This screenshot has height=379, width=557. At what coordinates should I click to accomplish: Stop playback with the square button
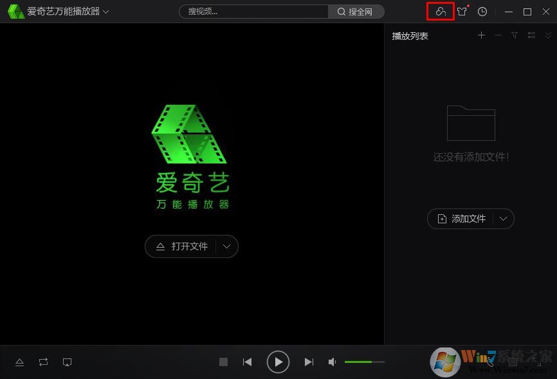tap(223, 362)
